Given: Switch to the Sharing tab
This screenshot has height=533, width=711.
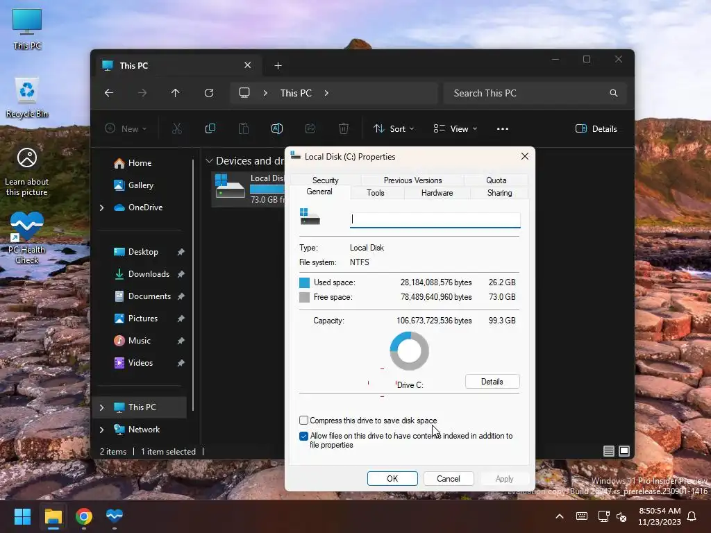Looking at the screenshot, I should click(x=500, y=193).
